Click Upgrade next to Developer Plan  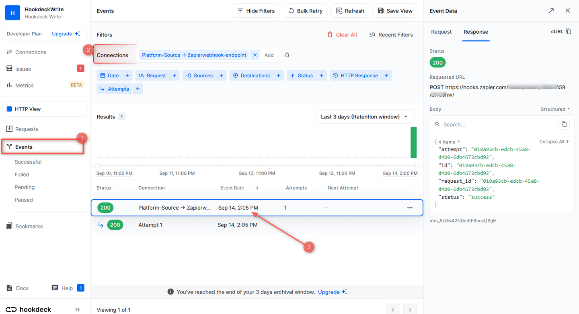[63, 34]
